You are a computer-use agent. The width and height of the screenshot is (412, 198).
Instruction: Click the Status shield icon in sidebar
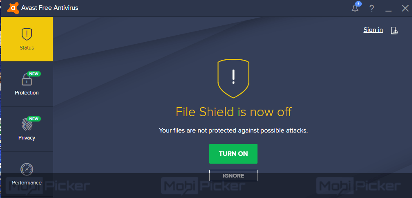tap(27, 34)
